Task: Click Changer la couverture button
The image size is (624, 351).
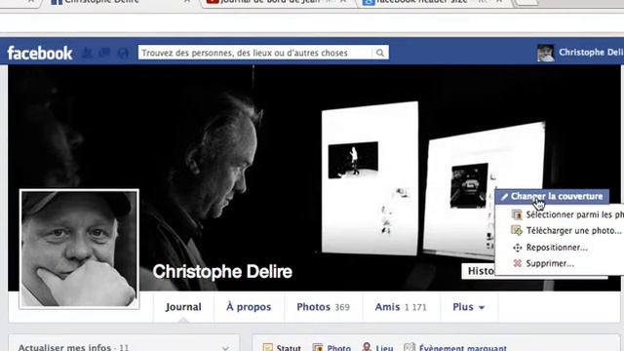Action: click(552, 196)
